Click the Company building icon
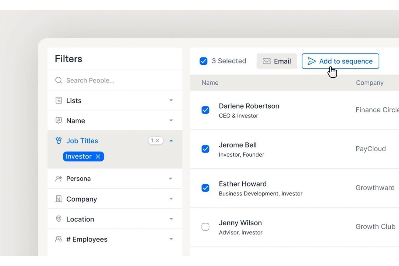The image size is (399, 266). coord(59,199)
